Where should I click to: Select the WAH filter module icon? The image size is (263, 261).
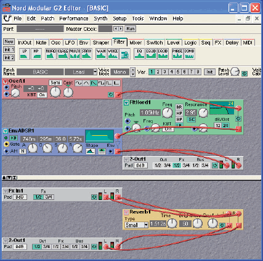coord(101,54)
